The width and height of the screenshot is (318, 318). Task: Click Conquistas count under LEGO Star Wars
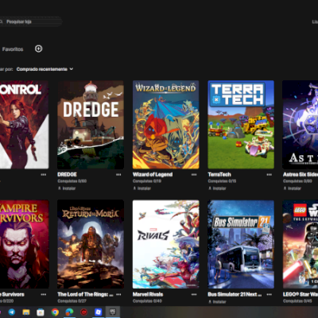tap(297, 301)
